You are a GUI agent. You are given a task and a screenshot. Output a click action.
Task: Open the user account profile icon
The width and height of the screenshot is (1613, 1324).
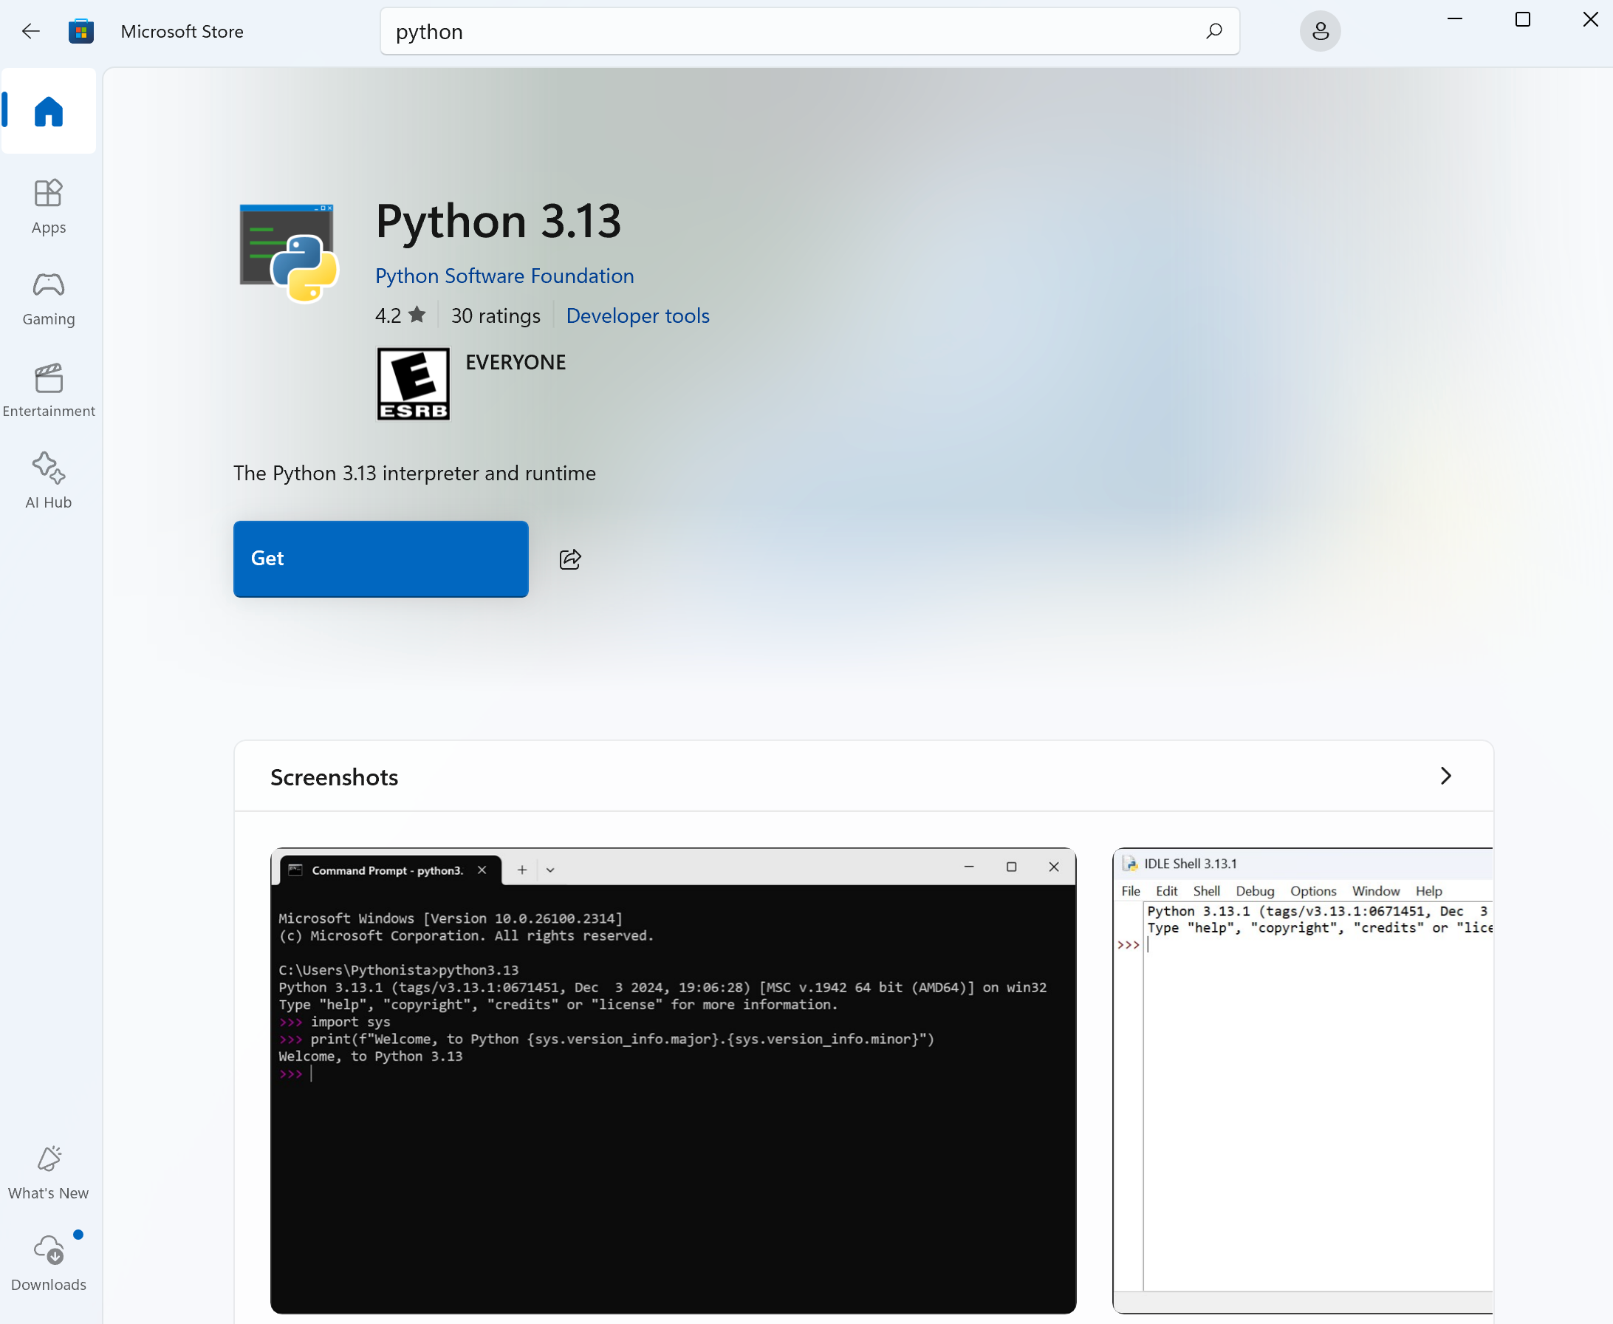1320,31
